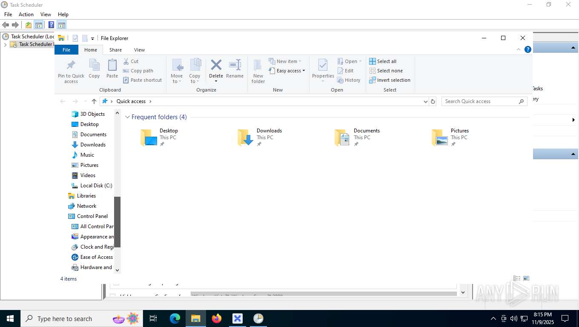Viewport: 579px width, 327px height.
Task: Click New folder in ribbon
Action: (x=258, y=72)
